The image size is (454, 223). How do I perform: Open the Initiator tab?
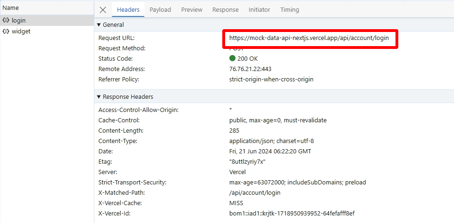[x=259, y=9]
